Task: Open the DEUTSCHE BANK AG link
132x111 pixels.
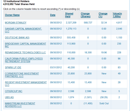Action: 17,38
